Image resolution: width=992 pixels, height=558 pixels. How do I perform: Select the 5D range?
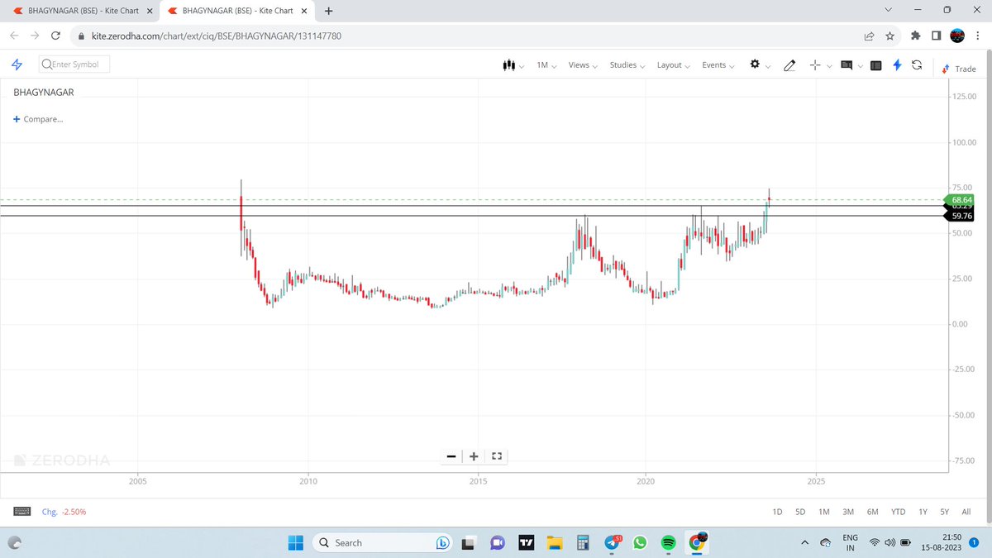pos(800,512)
